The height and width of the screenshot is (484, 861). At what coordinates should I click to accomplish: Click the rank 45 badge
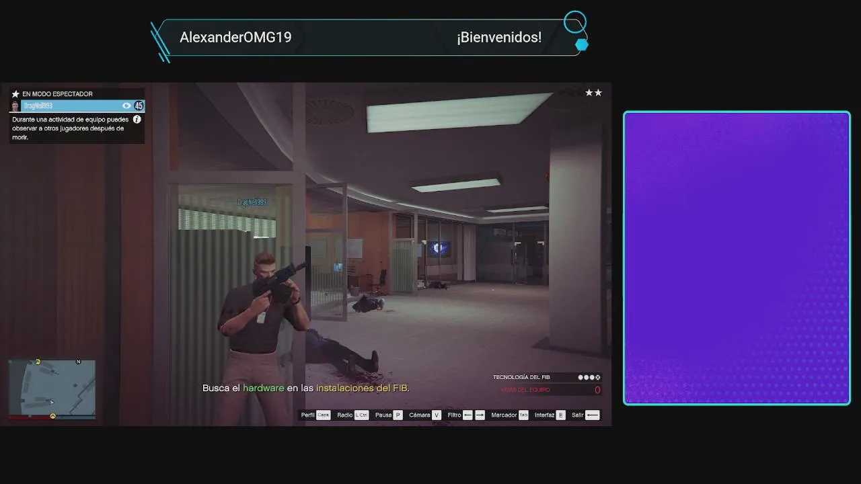(x=139, y=106)
